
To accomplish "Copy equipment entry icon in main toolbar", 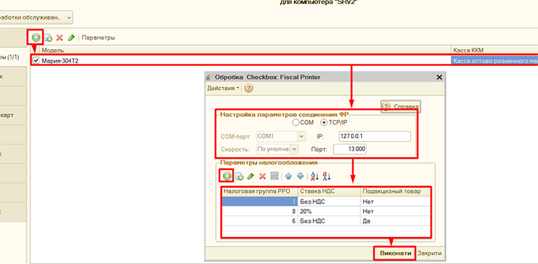I will tap(48, 38).
